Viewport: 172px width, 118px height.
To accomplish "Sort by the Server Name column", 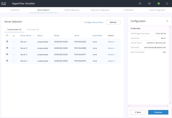I will tap(26, 36).
